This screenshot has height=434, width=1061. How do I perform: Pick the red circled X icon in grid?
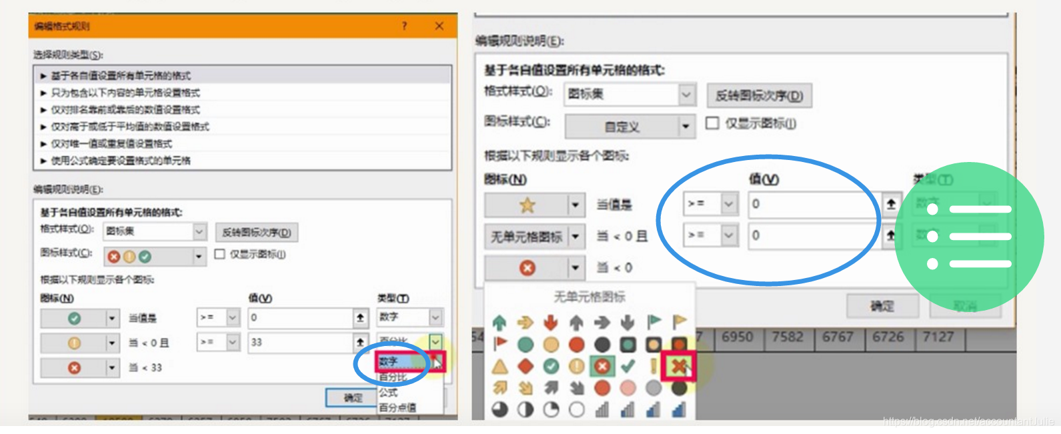click(x=602, y=366)
